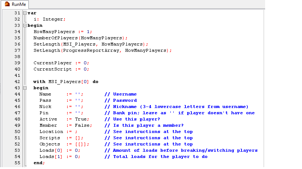The image size is (302, 169).
Task: Fold the begin block at line 43
Action: 25,88
